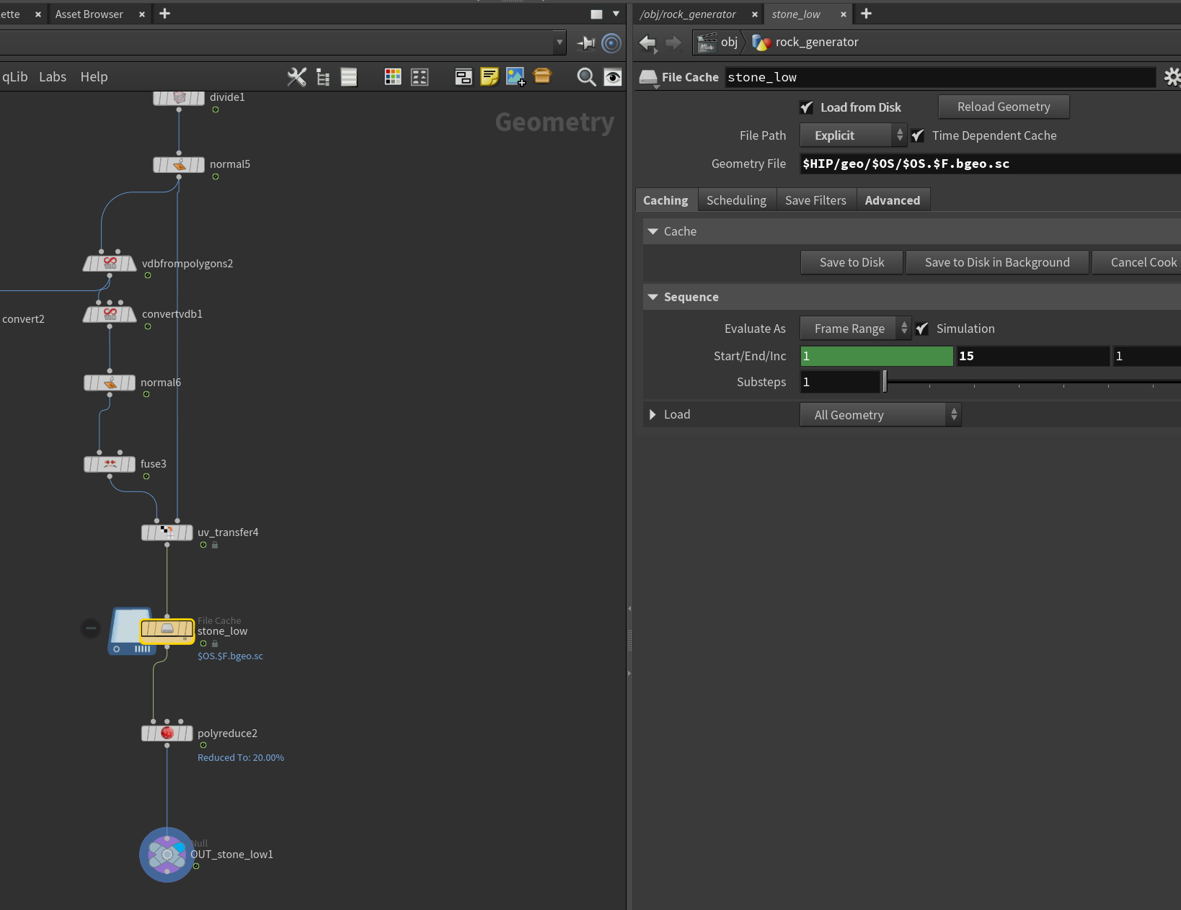Open the parameter gear menu icon
This screenshot has width=1181, height=910.
[1172, 77]
